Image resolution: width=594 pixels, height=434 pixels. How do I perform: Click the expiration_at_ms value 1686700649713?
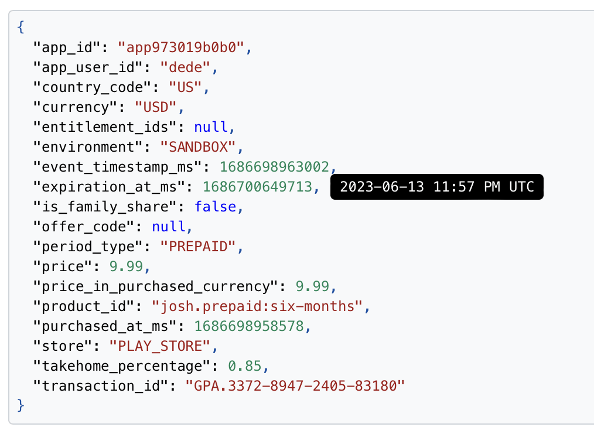(258, 187)
